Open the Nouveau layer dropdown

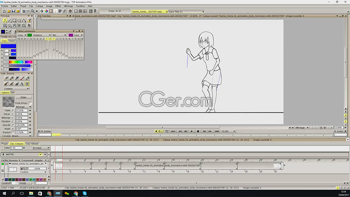14,160
